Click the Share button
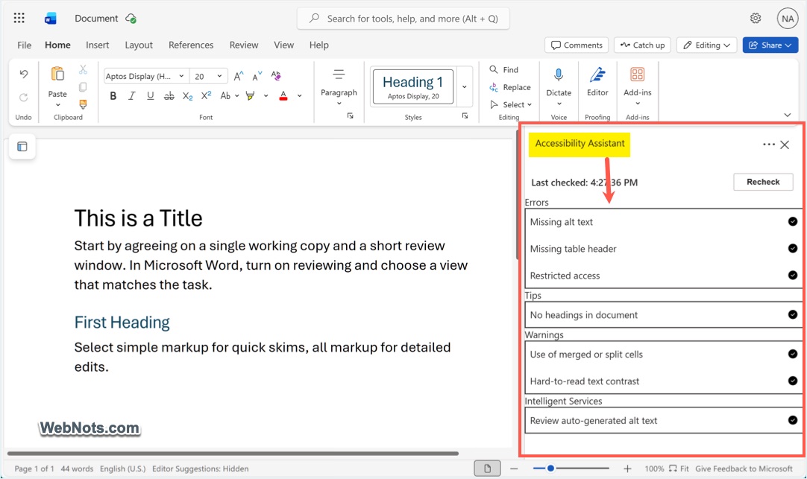Screen dimensions: 807x479 tap(770, 45)
